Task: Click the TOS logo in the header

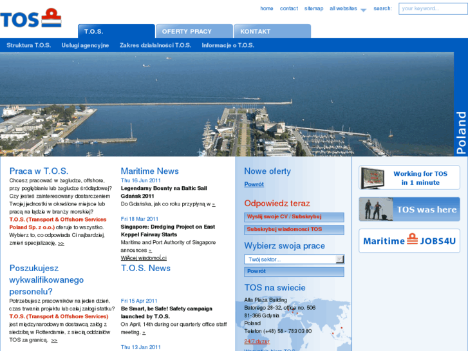Action: tap(31, 18)
